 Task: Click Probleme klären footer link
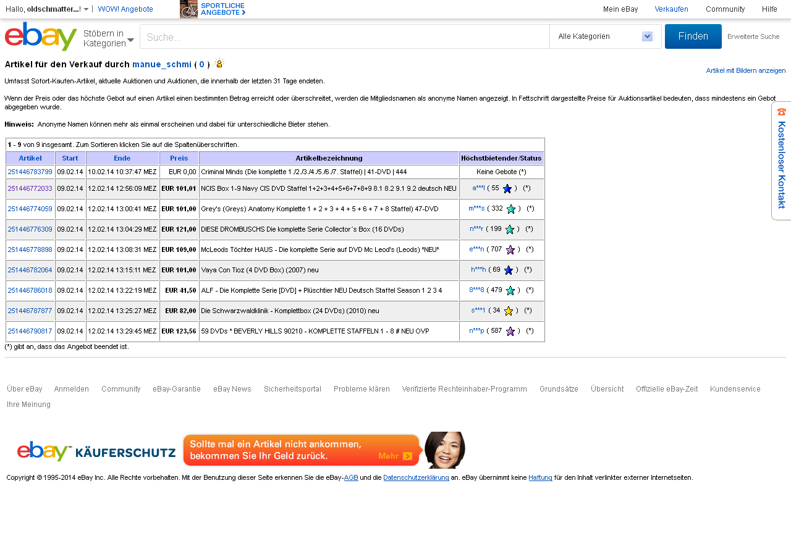[362, 389]
